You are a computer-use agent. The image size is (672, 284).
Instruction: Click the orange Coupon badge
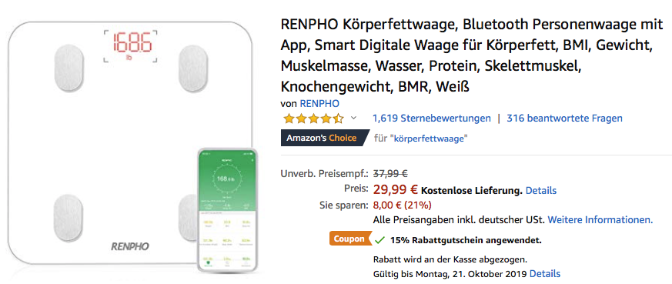pyautogui.click(x=349, y=239)
